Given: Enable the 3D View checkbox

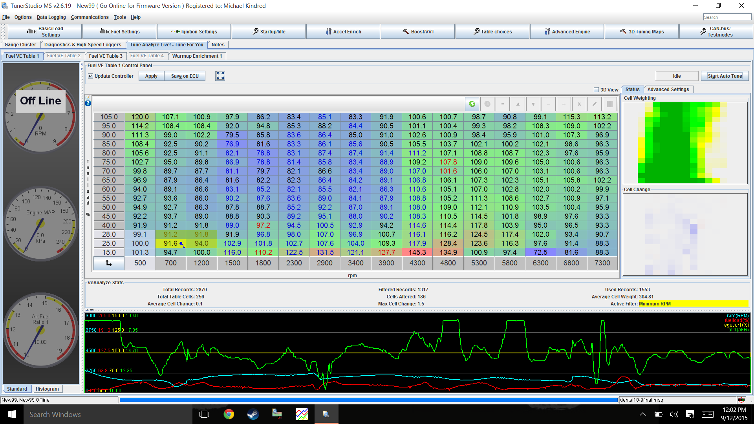Looking at the screenshot, I should tap(596, 90).
